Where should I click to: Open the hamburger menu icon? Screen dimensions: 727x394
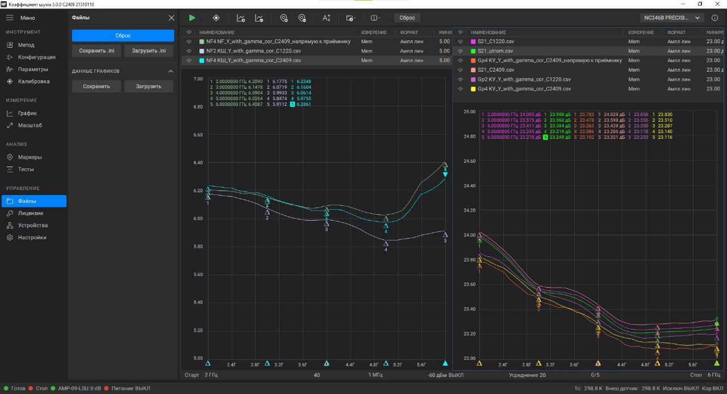point(10,18)
